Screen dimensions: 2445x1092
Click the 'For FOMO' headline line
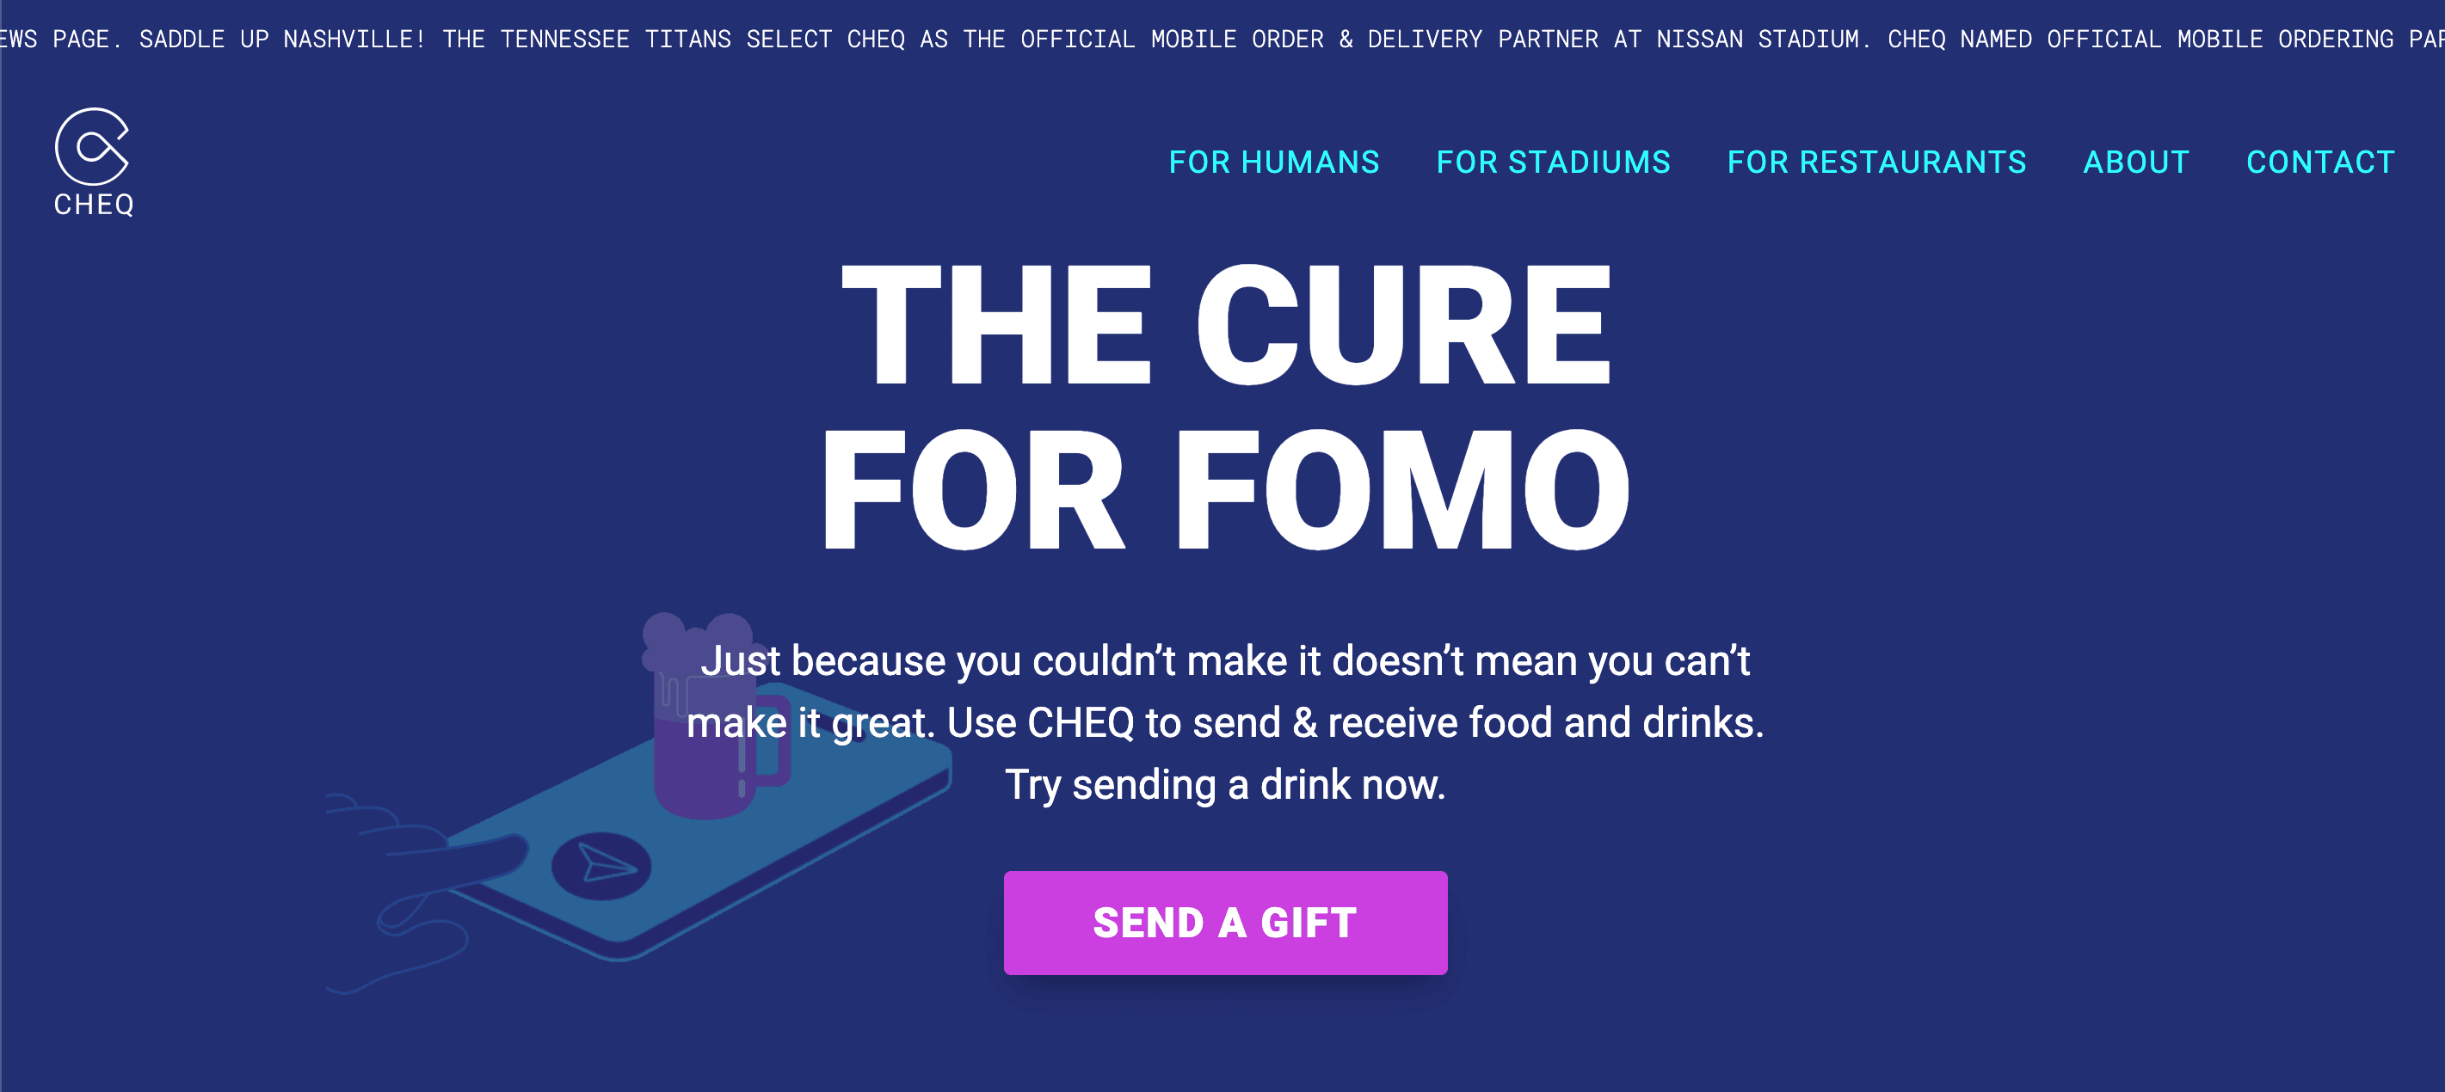tap(1224, 489)
